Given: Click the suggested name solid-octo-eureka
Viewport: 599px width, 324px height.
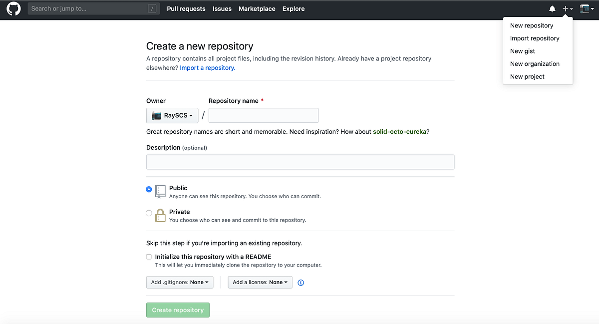Looking at the screenshot, I should (398, 131).
